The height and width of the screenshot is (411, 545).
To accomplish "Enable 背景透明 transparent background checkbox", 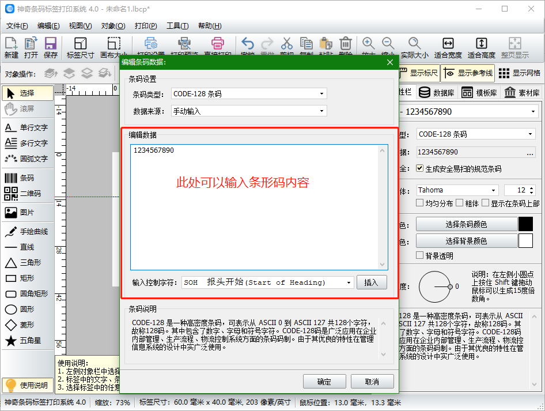I will (x=419, y=255).
